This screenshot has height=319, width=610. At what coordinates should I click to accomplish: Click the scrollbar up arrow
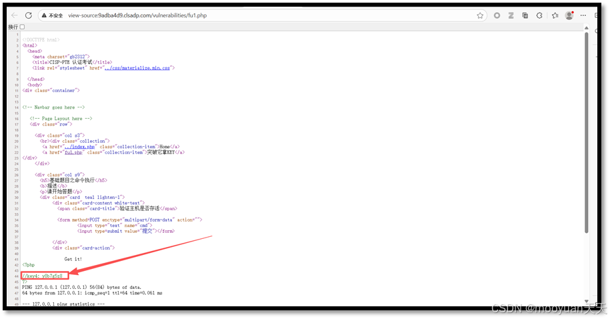coord(586,28)
